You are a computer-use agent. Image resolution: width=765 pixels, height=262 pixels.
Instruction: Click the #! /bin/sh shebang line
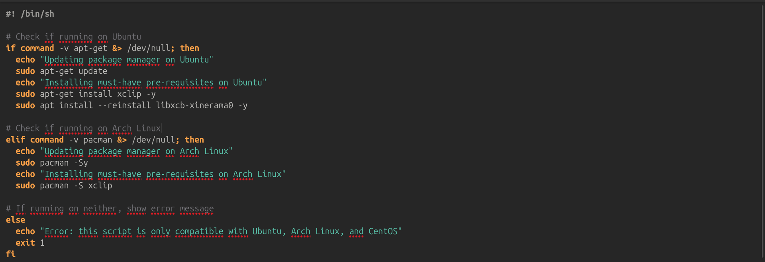(30, 14)
